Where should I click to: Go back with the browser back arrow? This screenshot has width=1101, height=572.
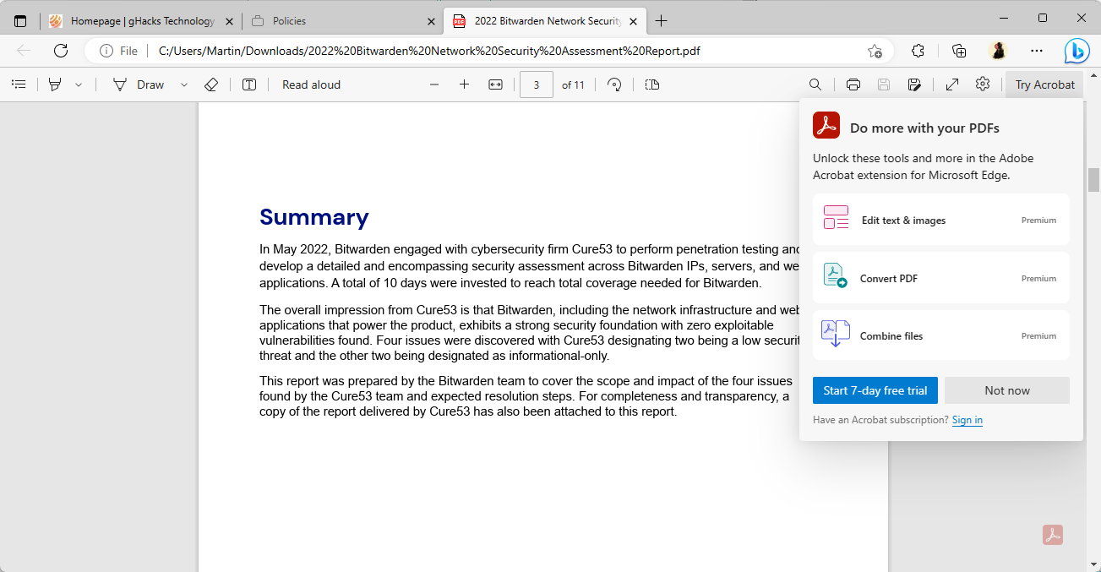click(24, 51)
